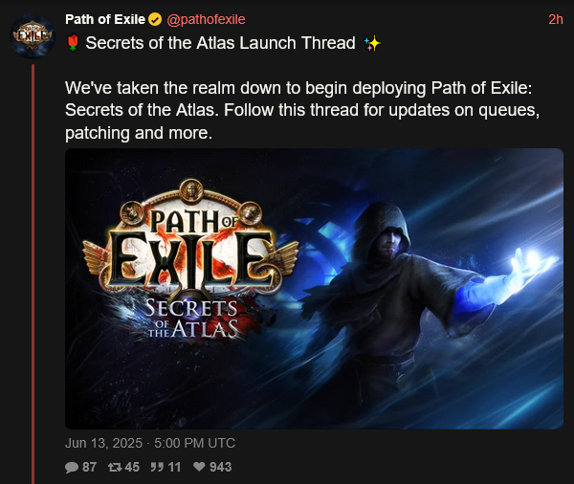Open the Secrets of the Atlas banner image
Viewport: 574px width, 484px height.
[314, 289]
